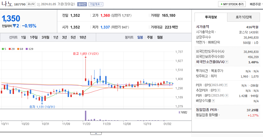
Task: Click the 전일 value 1,352
Action: point(75,15)
